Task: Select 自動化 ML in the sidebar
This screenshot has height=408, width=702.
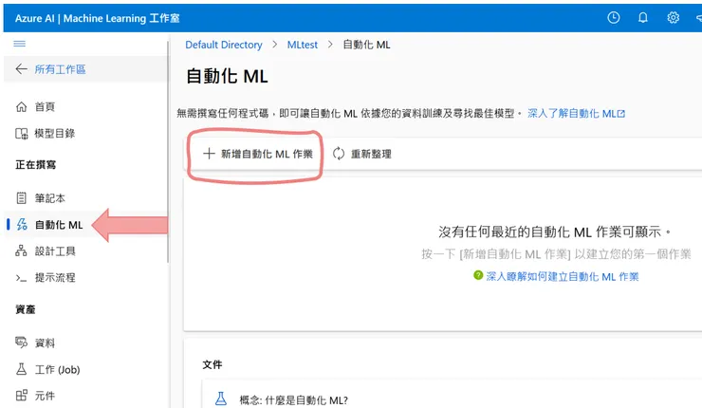Action: click(59, 224)
